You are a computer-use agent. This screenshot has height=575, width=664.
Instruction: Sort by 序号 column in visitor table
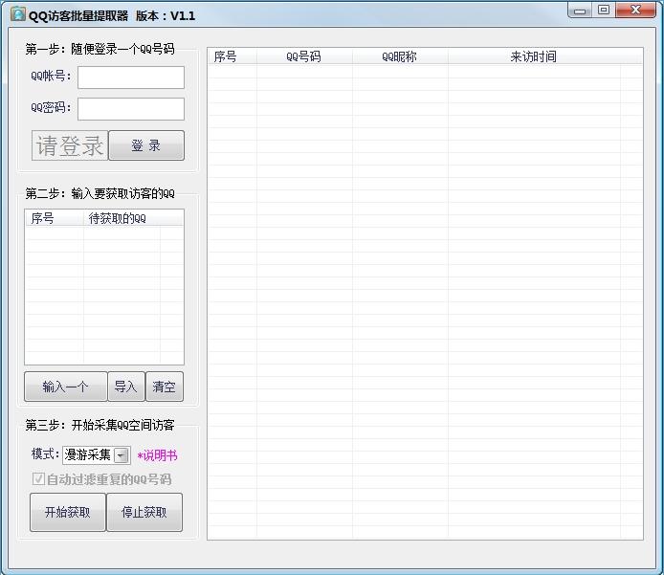pos(232,56)
